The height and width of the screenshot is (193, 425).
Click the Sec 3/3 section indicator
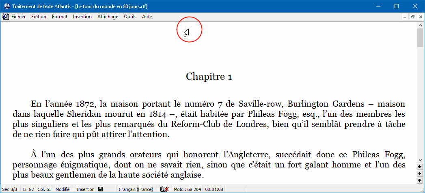(x=10, y=189)
